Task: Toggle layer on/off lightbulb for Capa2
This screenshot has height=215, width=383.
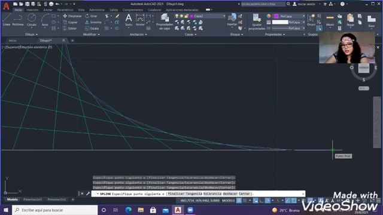Action: click(x=177, y=16)
